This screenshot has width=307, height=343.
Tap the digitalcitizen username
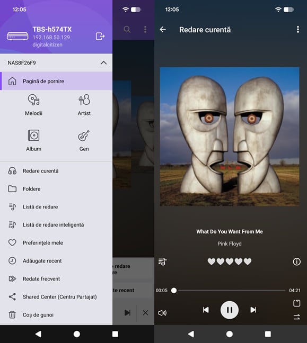(47, 44)
